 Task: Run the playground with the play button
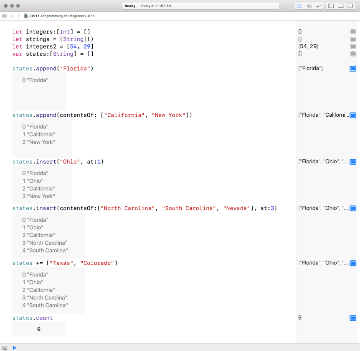coord(15,348)
